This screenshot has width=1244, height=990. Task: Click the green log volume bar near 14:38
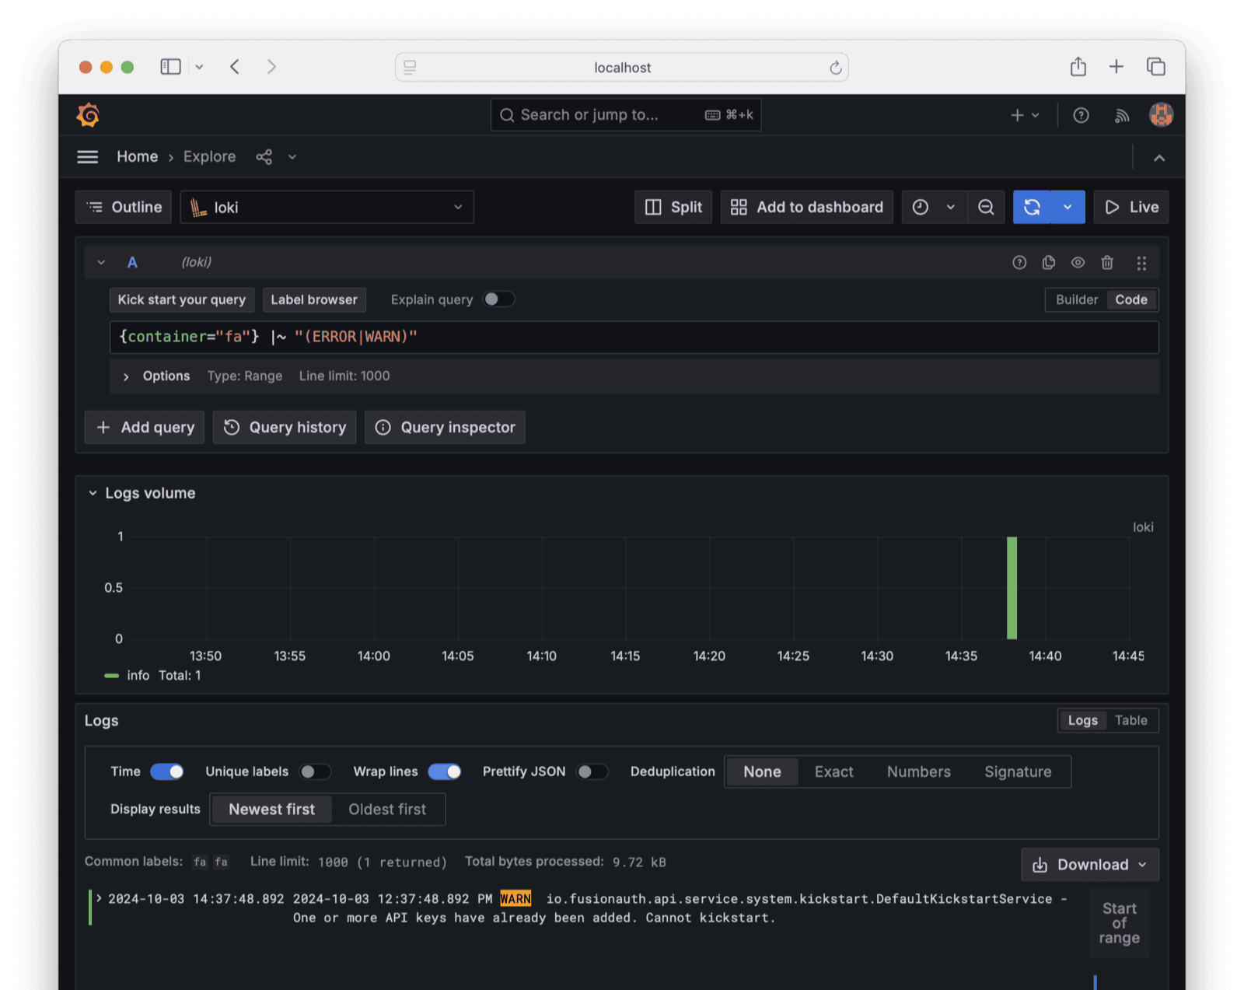click(x=1012, y=587)
